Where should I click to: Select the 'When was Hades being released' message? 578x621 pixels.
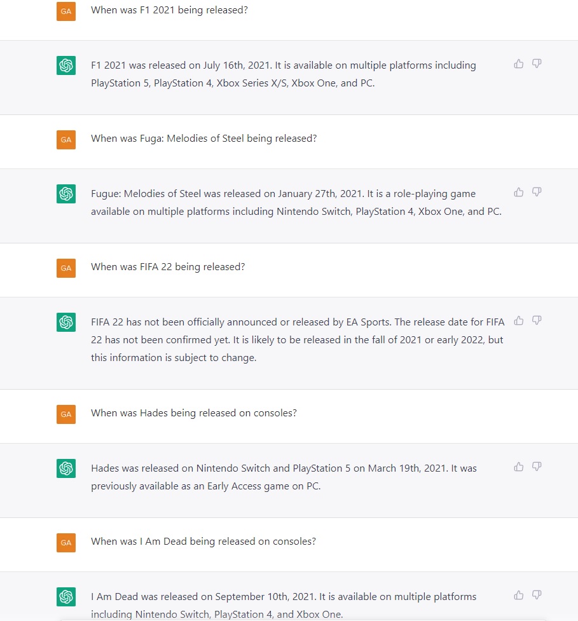tap(194, 413)
